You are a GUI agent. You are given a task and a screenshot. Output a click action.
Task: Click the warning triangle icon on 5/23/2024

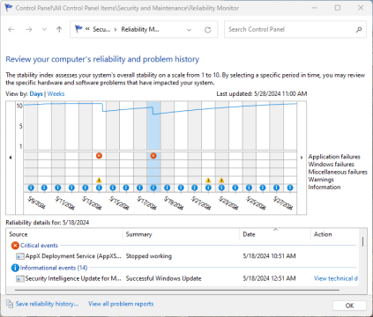tap(221, 180)
